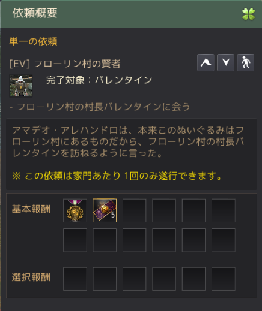The image size is (262, 311).
Task: Click the yellow once-per-family notice text
Action: click(x=117, y=176)
